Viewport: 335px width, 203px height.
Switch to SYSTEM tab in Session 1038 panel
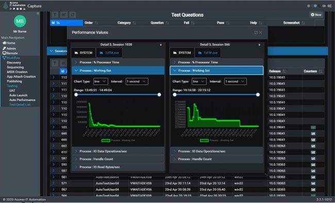[x=83, y=53]
